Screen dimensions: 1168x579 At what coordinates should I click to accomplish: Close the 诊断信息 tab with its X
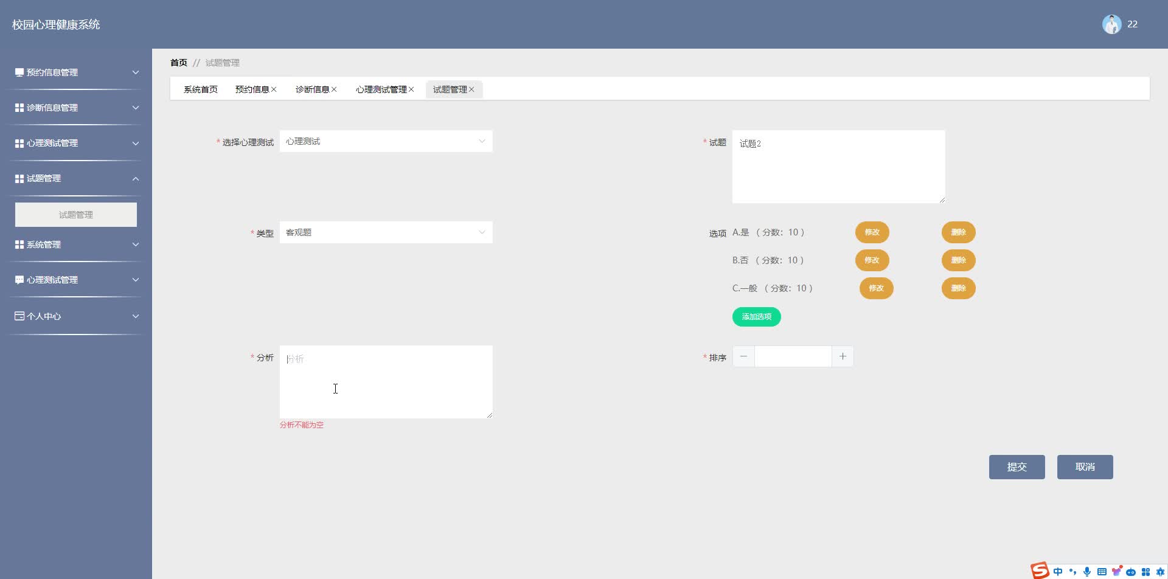click(x=334, y=89)
